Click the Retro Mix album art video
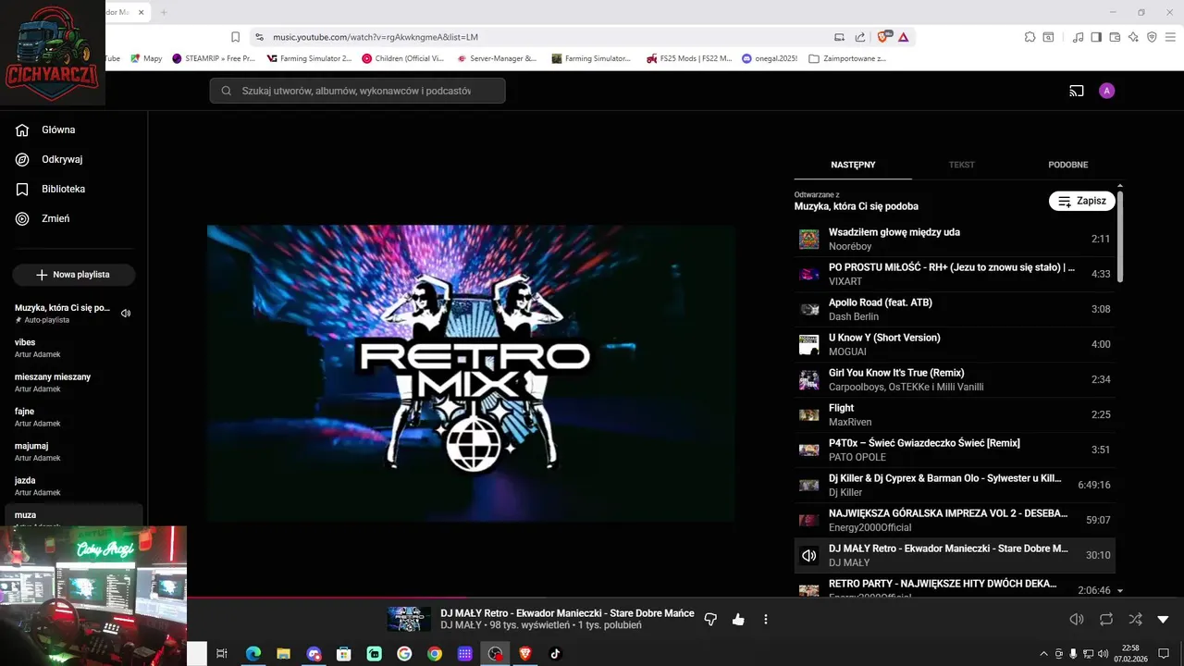Viewport: 1184px width, 666px height. 471,373
